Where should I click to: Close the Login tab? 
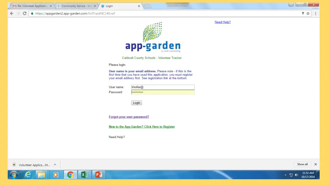[x=139, y=6]
